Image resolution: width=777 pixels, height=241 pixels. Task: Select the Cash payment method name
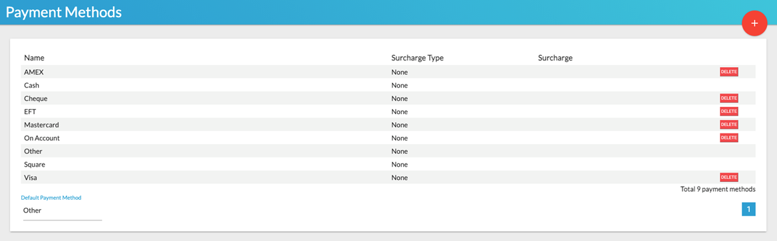click(x=32, y=85)
